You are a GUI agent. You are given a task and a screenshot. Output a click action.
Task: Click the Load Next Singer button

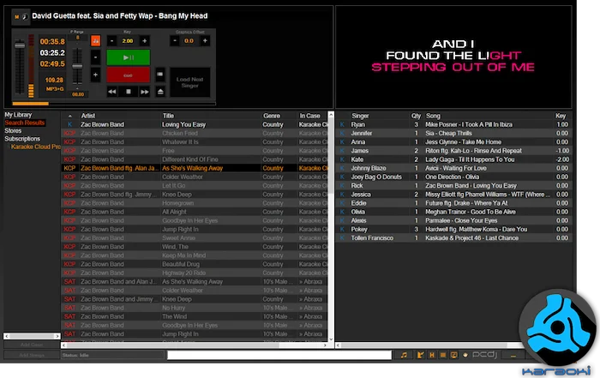click(x=191, y=83)
